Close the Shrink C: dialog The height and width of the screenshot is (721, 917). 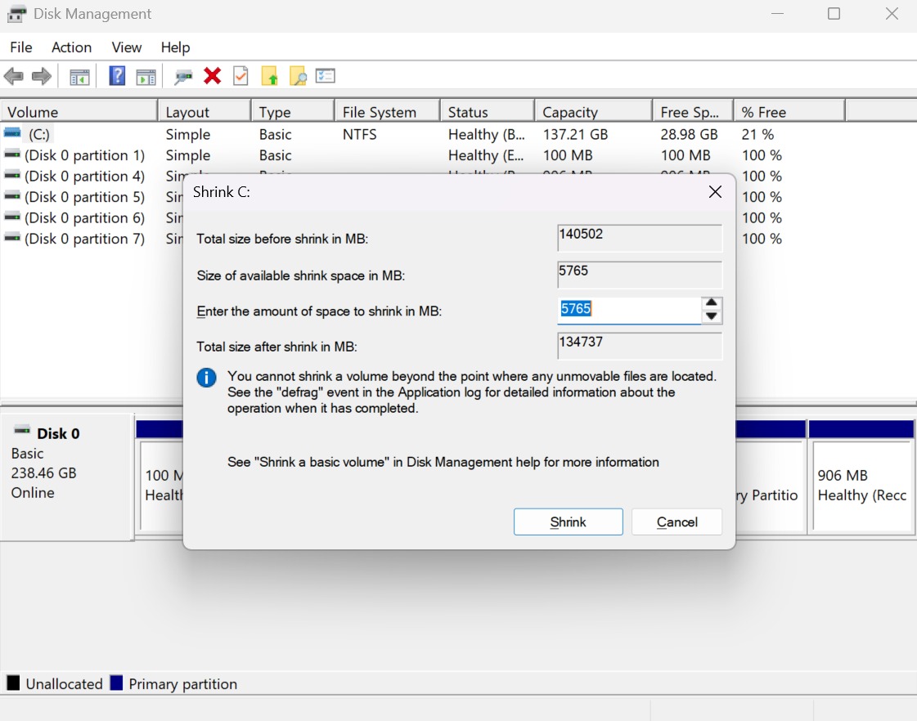click(715, 192)
